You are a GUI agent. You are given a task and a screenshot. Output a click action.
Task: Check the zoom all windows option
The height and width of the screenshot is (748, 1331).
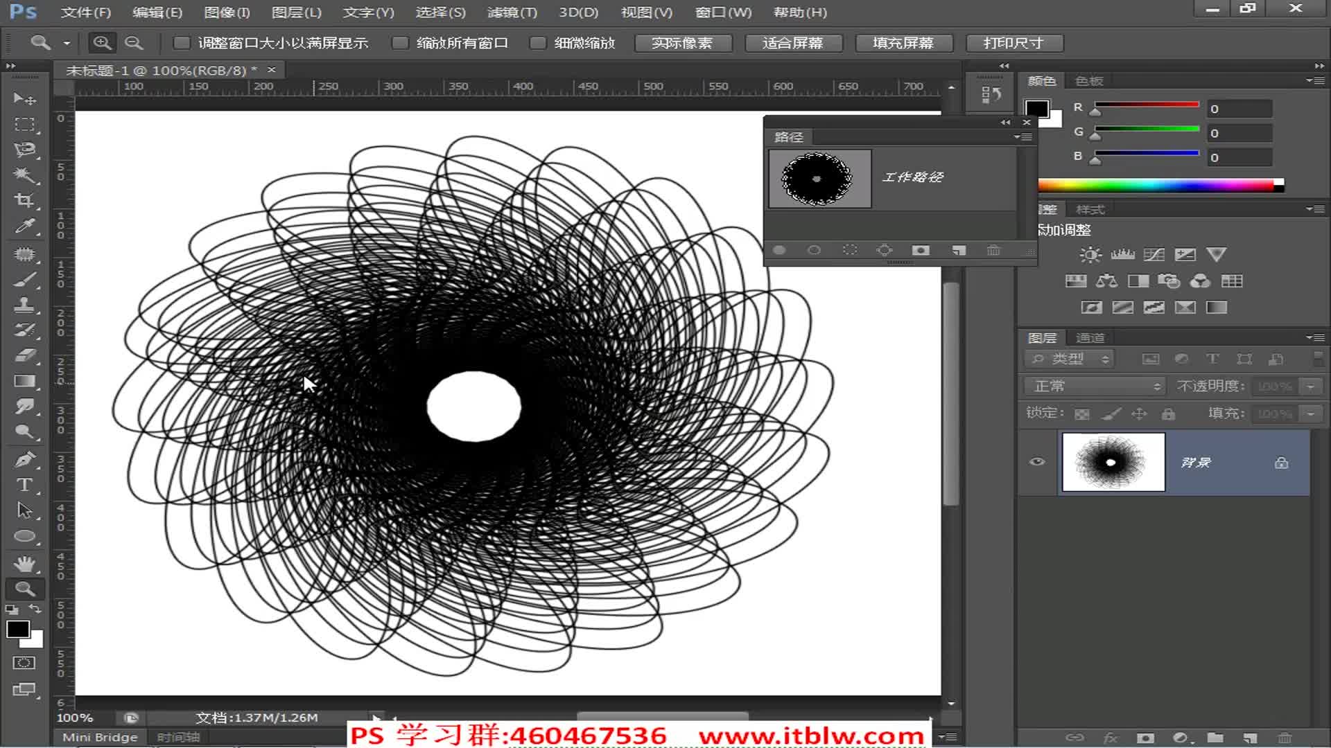point(400,43)
